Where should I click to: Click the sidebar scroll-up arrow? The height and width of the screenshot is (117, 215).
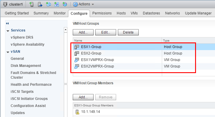(x=66, y=30)
